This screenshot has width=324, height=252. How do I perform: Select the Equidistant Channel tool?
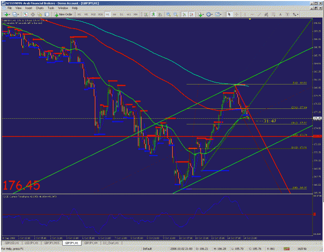266,15
